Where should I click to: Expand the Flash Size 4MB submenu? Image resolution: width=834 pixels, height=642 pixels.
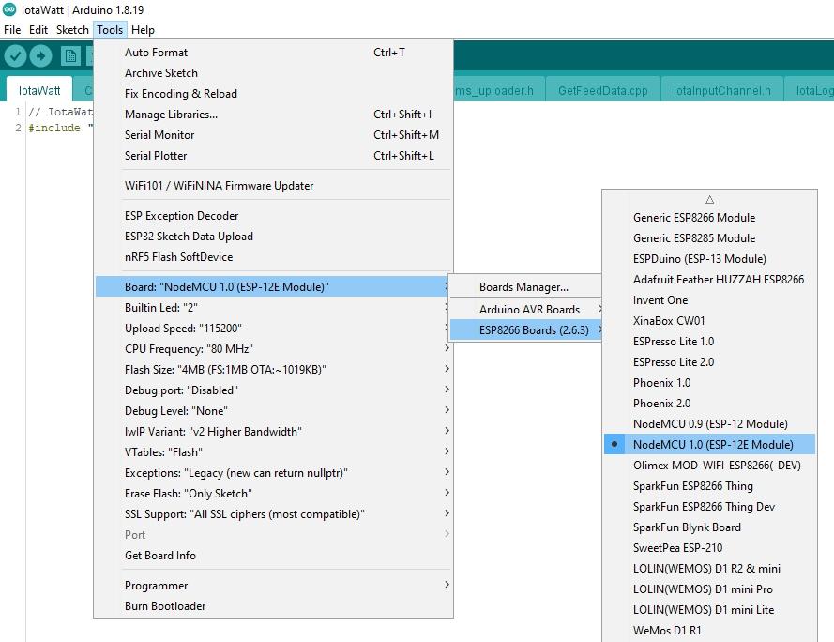pos(273,370)
